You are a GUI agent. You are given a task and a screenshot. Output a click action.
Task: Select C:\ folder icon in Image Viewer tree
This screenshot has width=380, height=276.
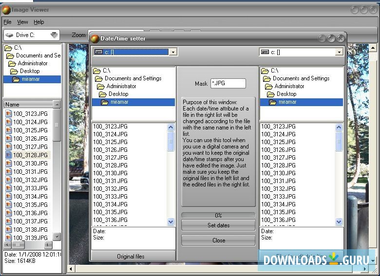point(8,48)
